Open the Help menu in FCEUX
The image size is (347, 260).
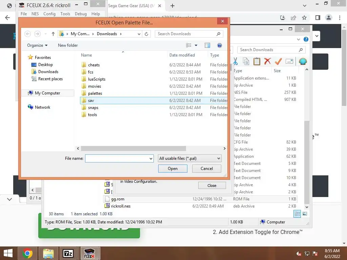click(x=96, y=14)
